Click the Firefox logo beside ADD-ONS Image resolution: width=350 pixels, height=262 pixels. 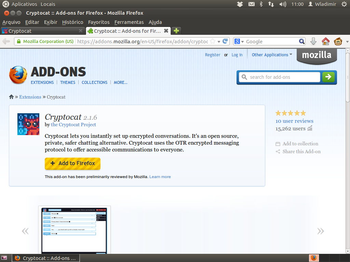[x=18, y=75]
